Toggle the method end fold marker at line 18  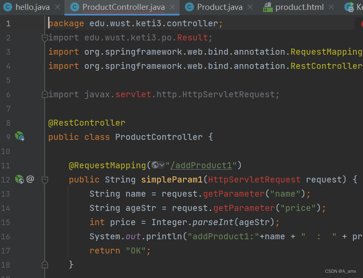coord(45,265)
